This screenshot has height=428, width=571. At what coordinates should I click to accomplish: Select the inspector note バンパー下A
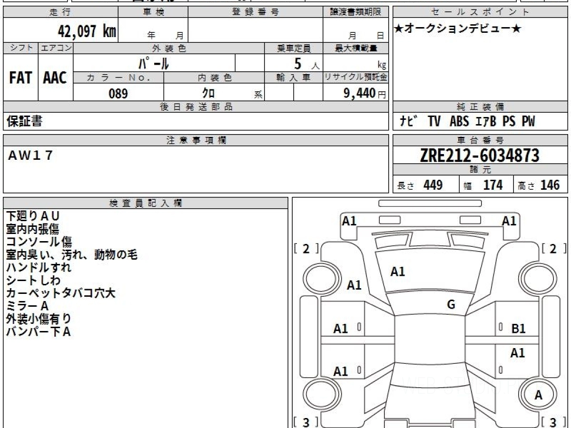pyautogui.click(x=39, y=332)
